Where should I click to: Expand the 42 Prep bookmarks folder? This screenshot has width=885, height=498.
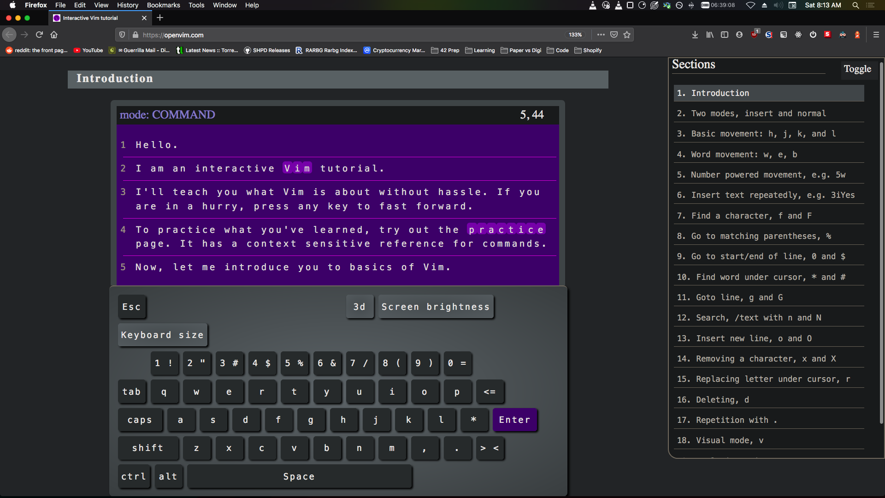point(445,50)
